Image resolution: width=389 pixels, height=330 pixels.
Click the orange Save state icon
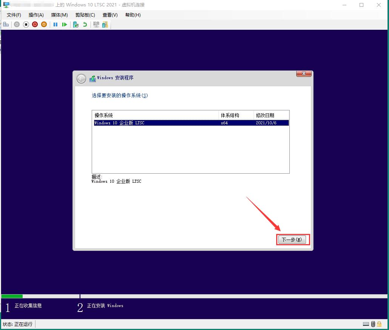click(x=44, y=24)
